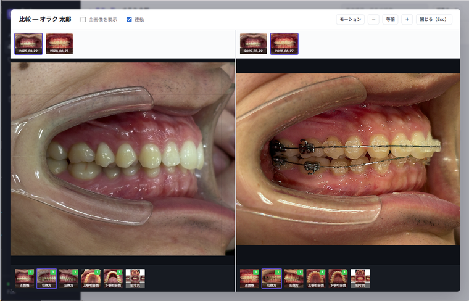Select 2025-03-22 thumbnail in right pane

click(254, 44)
